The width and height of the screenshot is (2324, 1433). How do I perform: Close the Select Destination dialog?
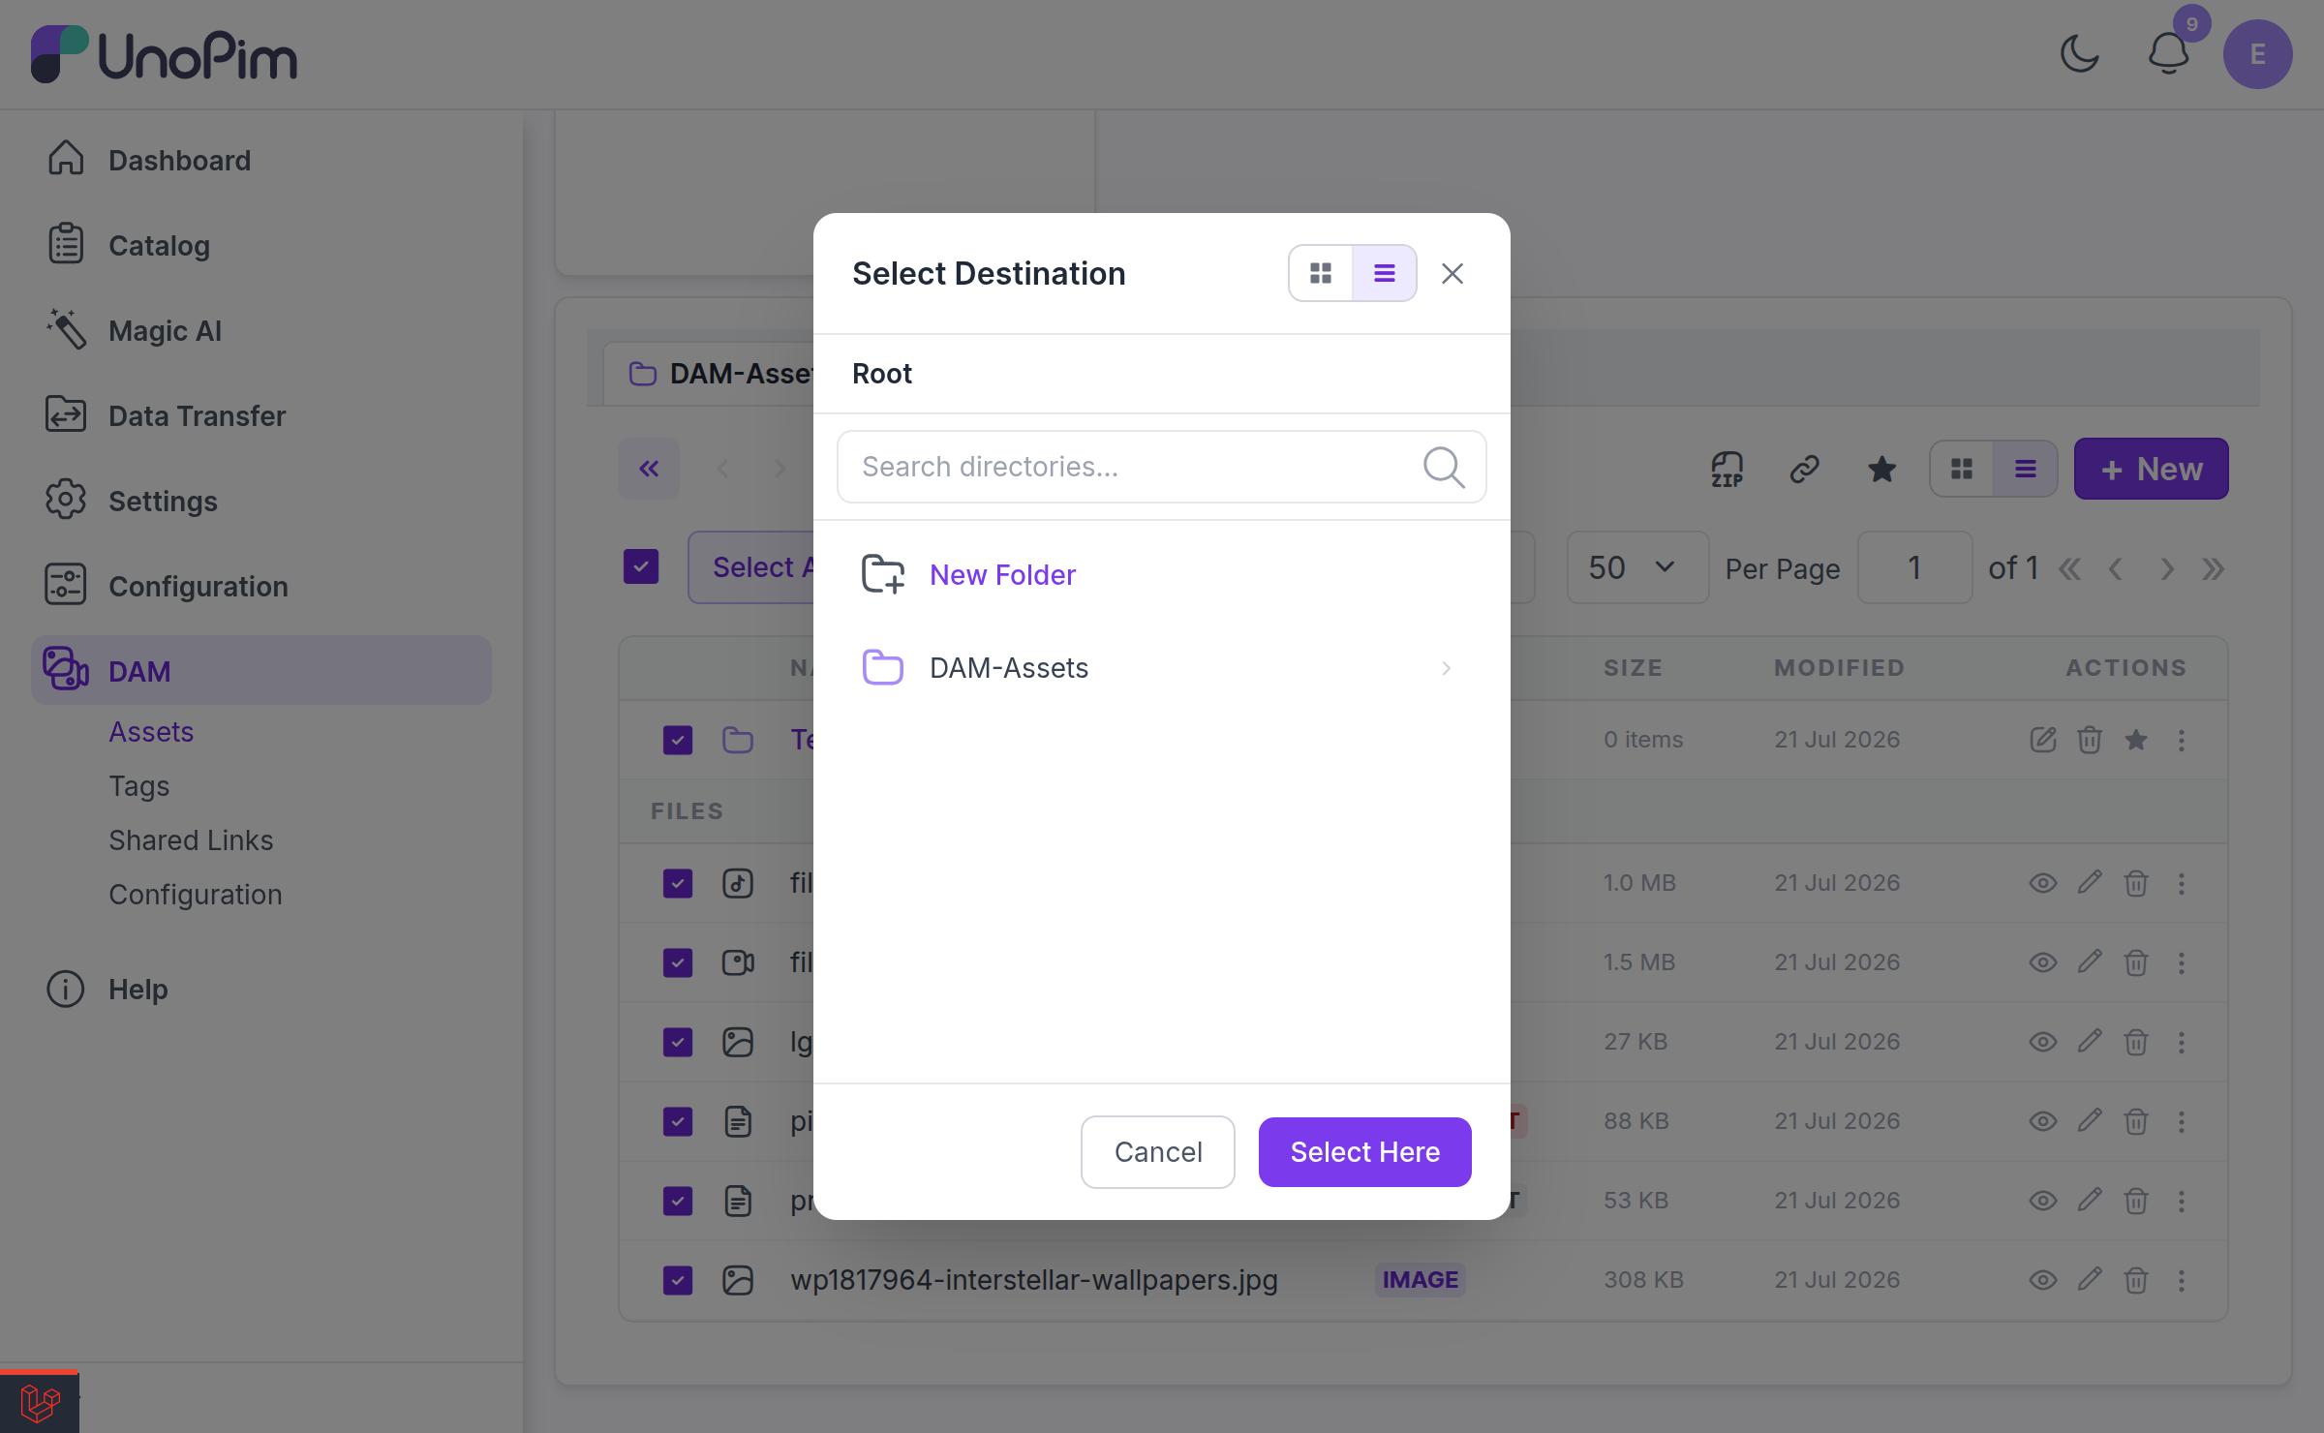[1452, 274]
